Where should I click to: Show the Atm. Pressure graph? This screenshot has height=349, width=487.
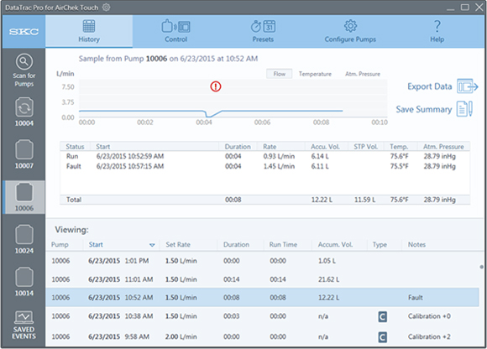[x=363, y=74]
